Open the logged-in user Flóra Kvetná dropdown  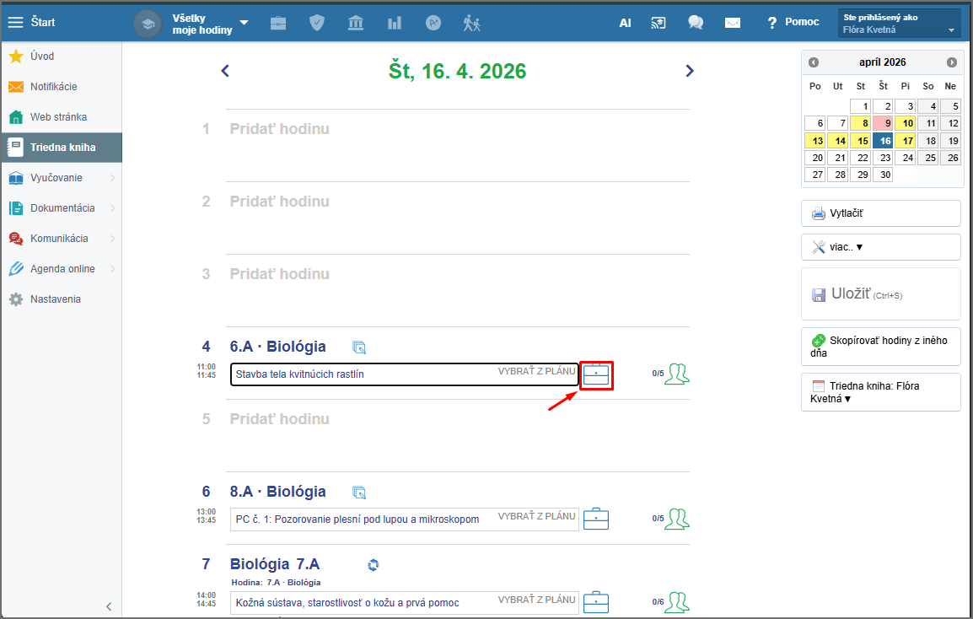coord(900,23)
